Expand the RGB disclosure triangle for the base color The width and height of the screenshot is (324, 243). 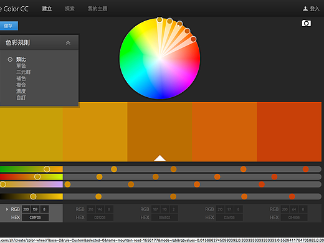click(7, 209)
